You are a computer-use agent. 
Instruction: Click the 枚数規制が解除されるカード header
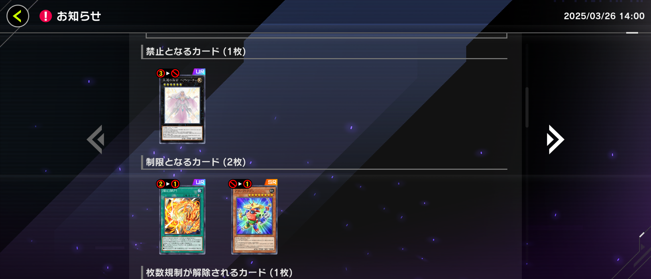point(219,273)
